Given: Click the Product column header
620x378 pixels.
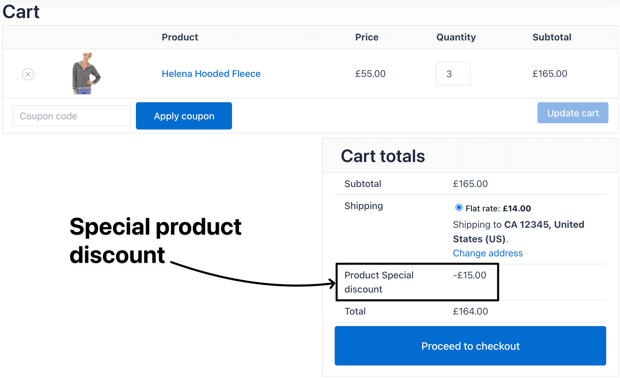Looking at the screenshot, I should coord(180,37).
